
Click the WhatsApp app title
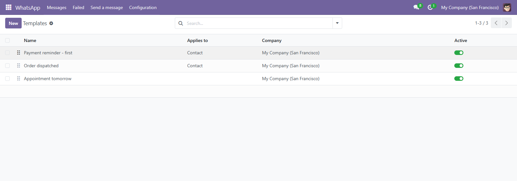28,7
